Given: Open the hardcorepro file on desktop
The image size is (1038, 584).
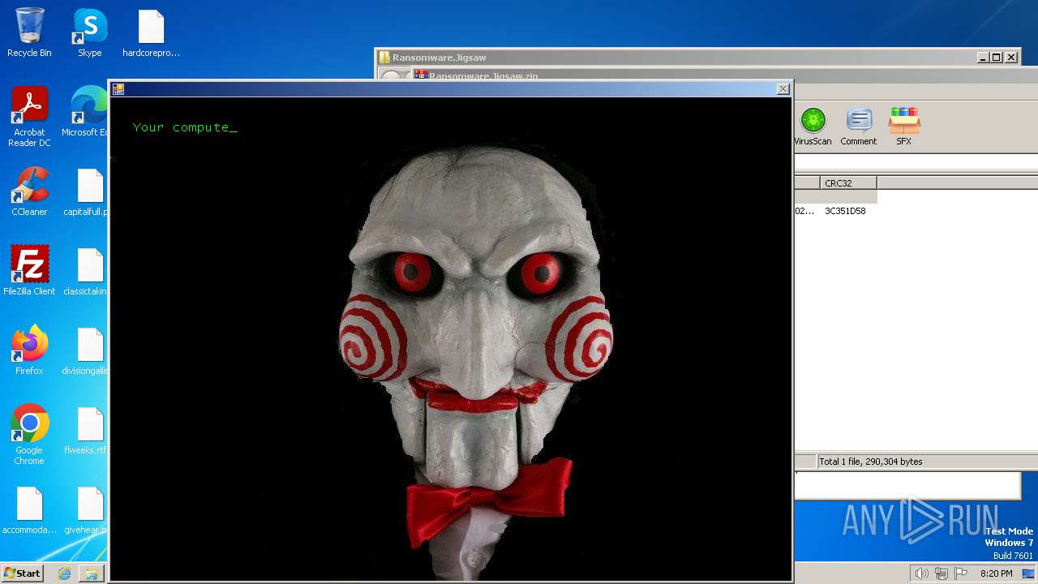Looking at the screenshot, I should coord(151,32).
